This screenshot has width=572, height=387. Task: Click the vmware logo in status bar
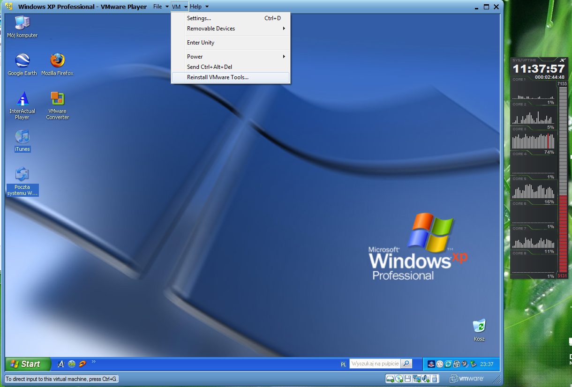467,379
